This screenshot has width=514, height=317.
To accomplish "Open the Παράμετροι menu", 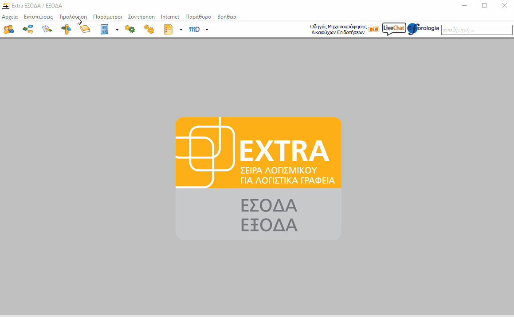I will [x=107, y=17].
